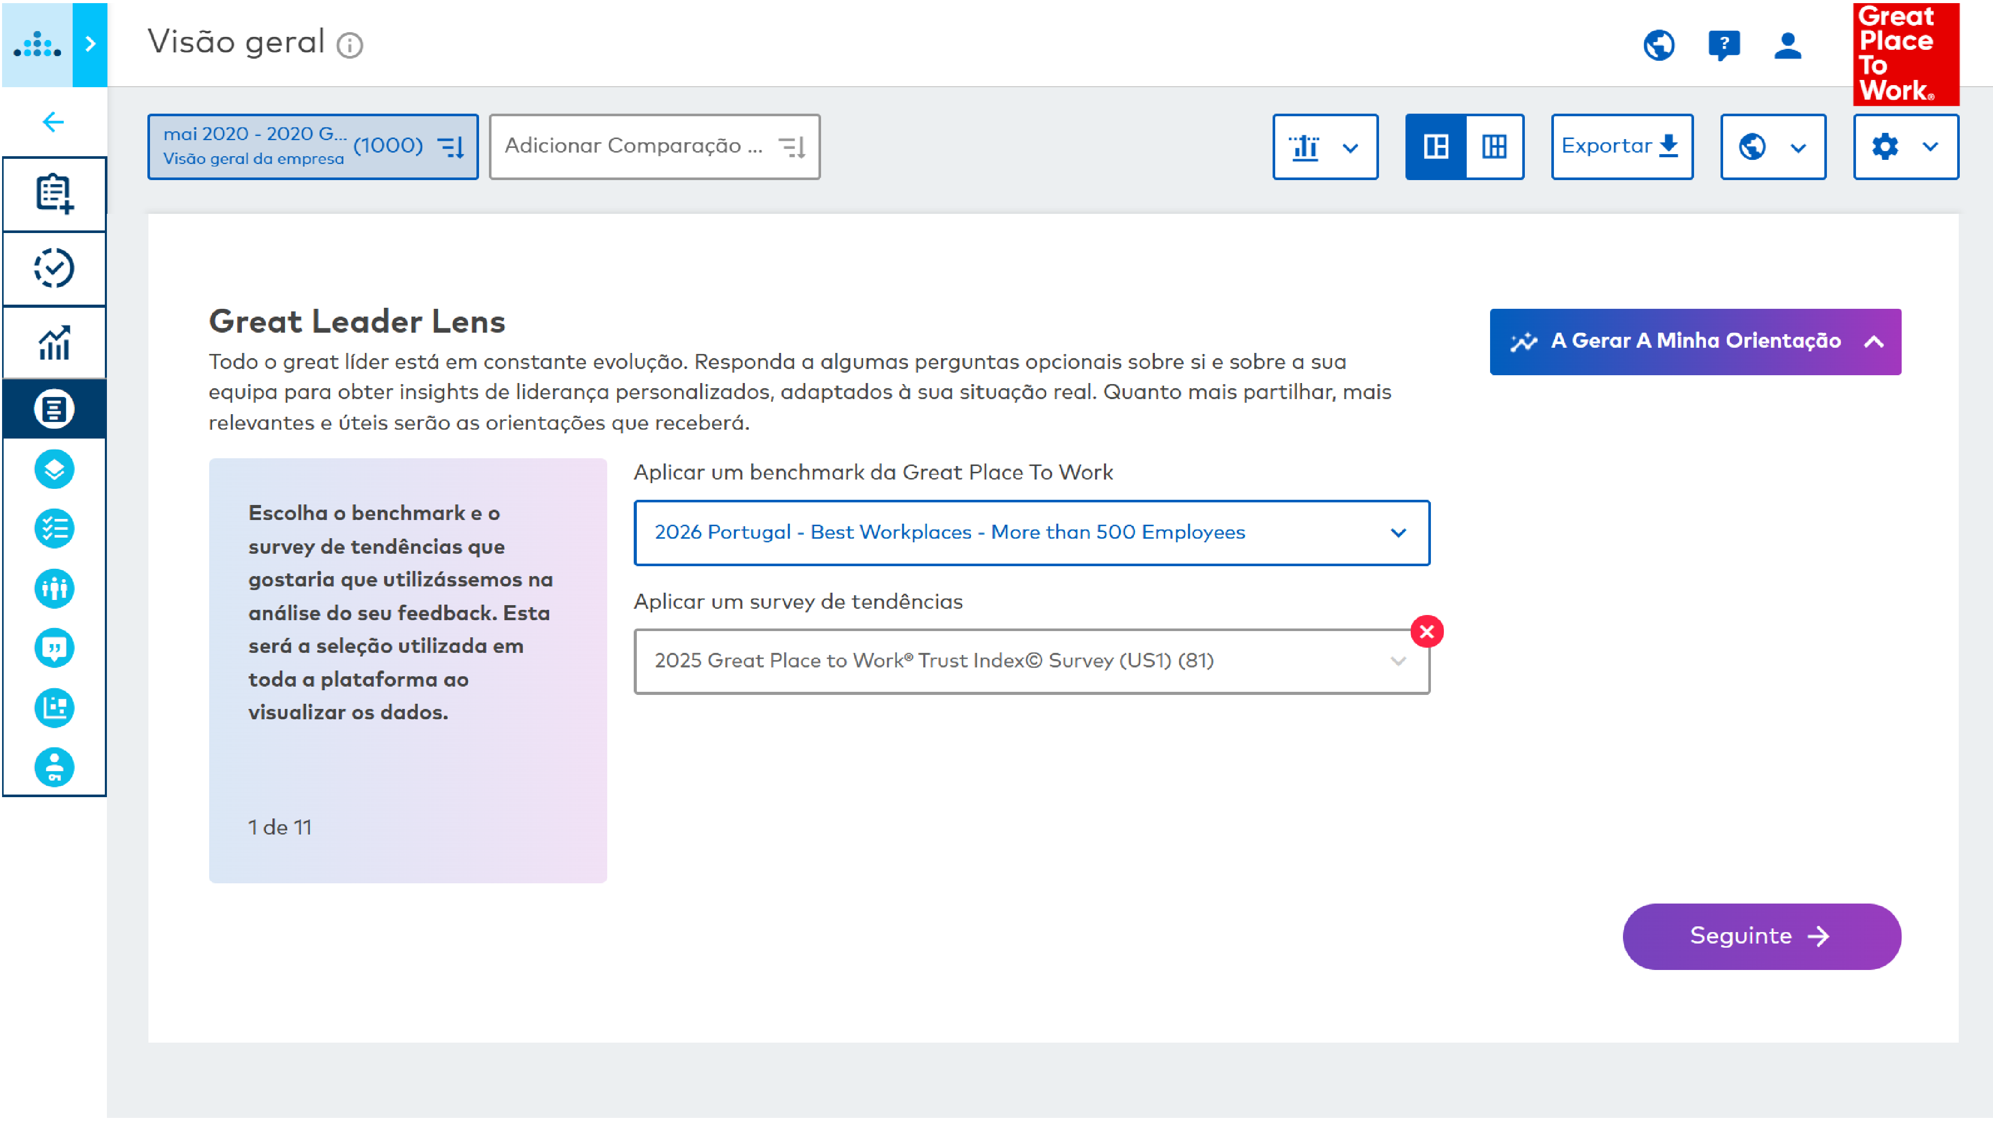Click the 'Aplicar um survey de tendências' label

click(798, 602)
